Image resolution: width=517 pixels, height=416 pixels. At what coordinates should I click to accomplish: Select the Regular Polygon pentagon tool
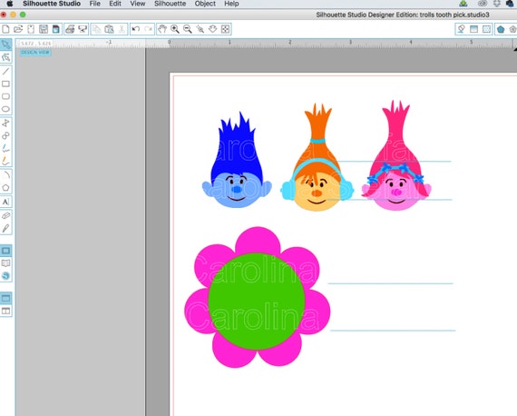[6, 187]
